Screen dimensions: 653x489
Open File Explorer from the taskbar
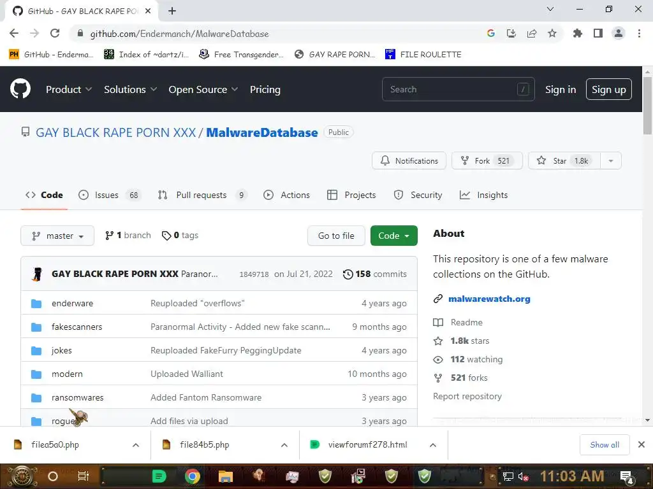click(x=225, y=476)
